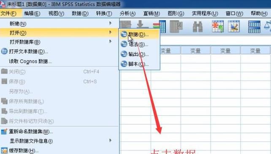Expand the 打开数据库(B) submenu arrow
The image size is (271, 154).
point(110,41)
